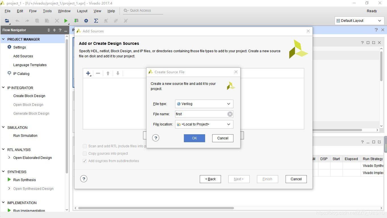Collapse the RTL ANALYSIS section
The image size is (387, 218).
[x=3, y=150]
